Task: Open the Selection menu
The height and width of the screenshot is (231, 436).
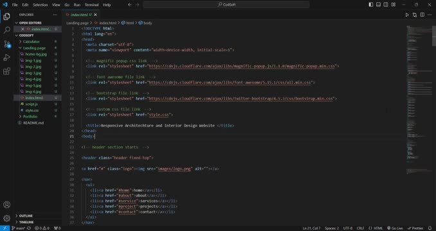Action: [41, 4]
